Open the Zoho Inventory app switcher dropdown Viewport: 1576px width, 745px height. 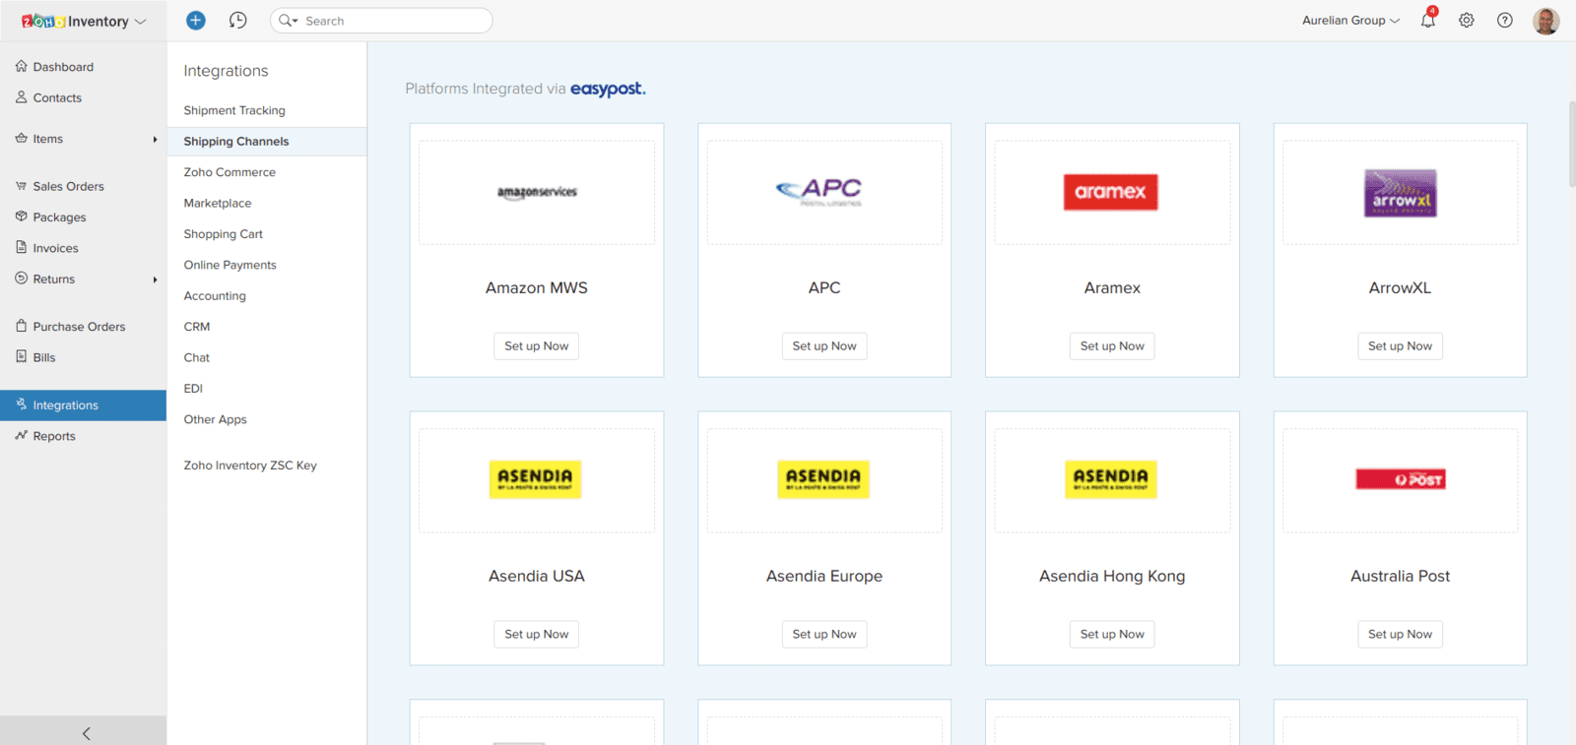pos(140,22)
